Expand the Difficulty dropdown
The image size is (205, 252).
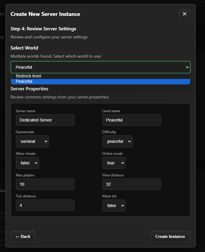coord(117,141)
